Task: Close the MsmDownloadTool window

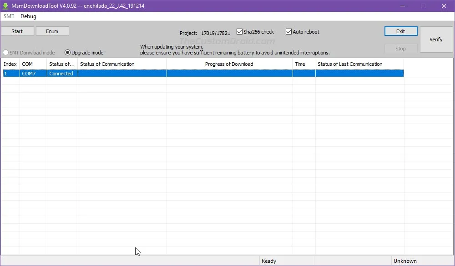Action: pyautogui.click(x=444, y=6)
